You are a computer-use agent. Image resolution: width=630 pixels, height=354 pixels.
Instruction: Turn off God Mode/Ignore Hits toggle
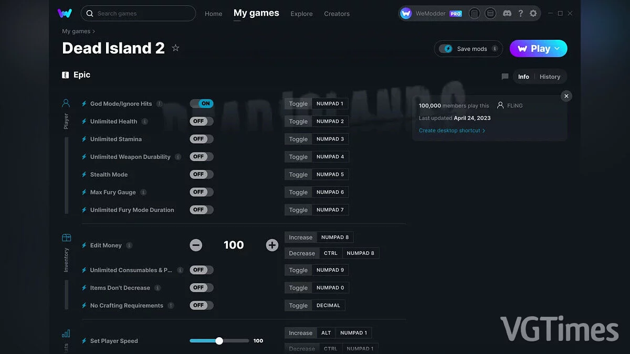202,104
